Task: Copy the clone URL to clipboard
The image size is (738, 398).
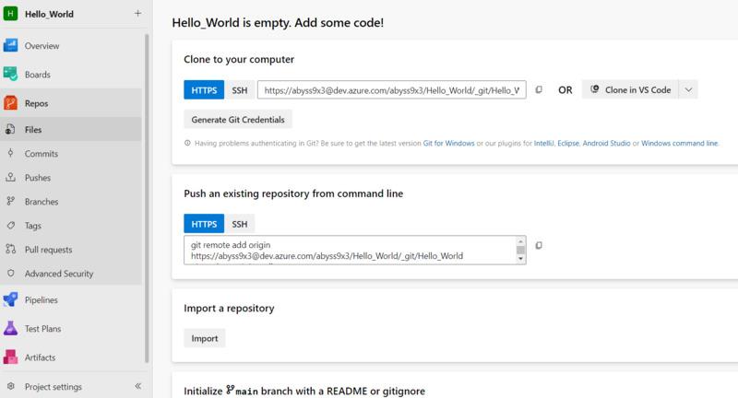Action: tap(539, 89)
